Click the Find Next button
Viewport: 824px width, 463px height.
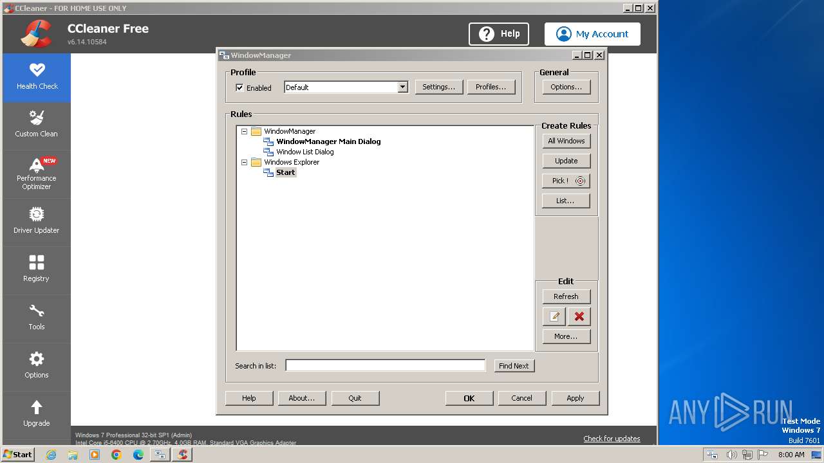(514, 366)
